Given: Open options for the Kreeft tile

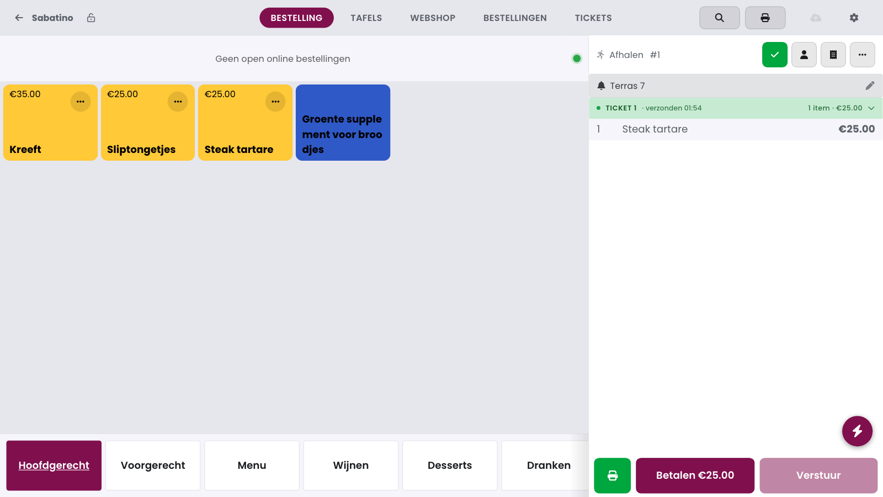Looking at the screenshot, I should (x=81, y=102).
